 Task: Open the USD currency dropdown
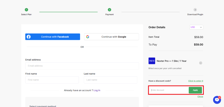click(196, 27)
